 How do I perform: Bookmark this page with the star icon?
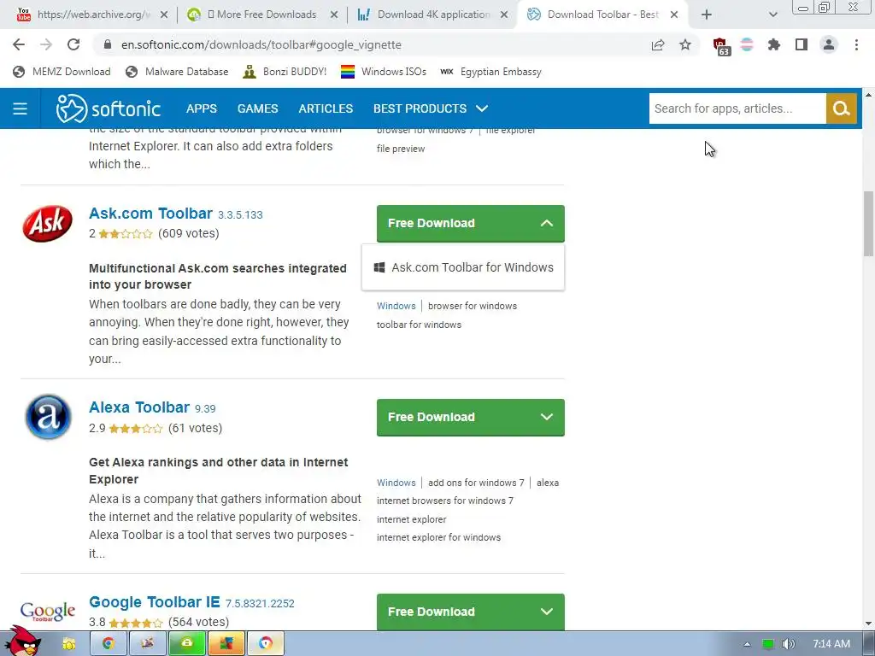[685, 44]
